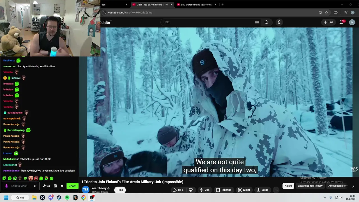This screenshot has height=202, width=359.
Task: Click username samuzzza in chat
Action: click(x=10, y=66)
